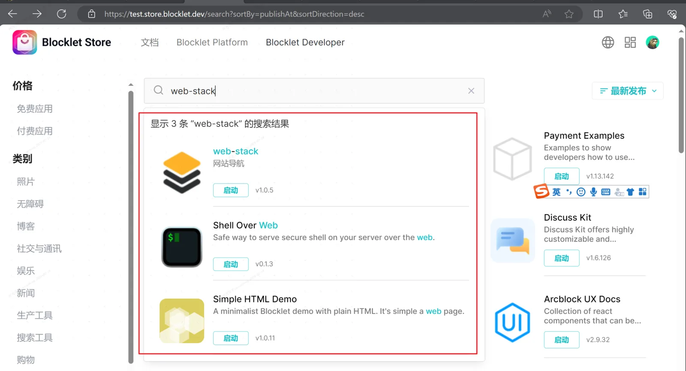Select the 无障碍 category

[x=30, y=204]
